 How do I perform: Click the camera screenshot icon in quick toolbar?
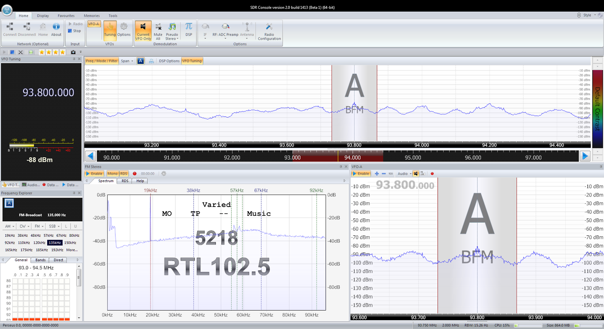(x=73, y=52)
